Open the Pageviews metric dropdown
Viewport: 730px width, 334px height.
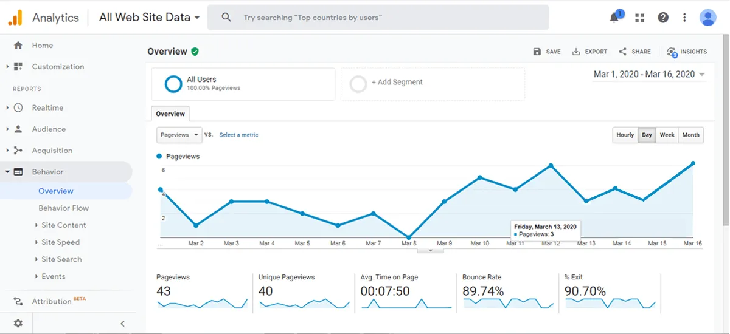click(x=179, y=135)
